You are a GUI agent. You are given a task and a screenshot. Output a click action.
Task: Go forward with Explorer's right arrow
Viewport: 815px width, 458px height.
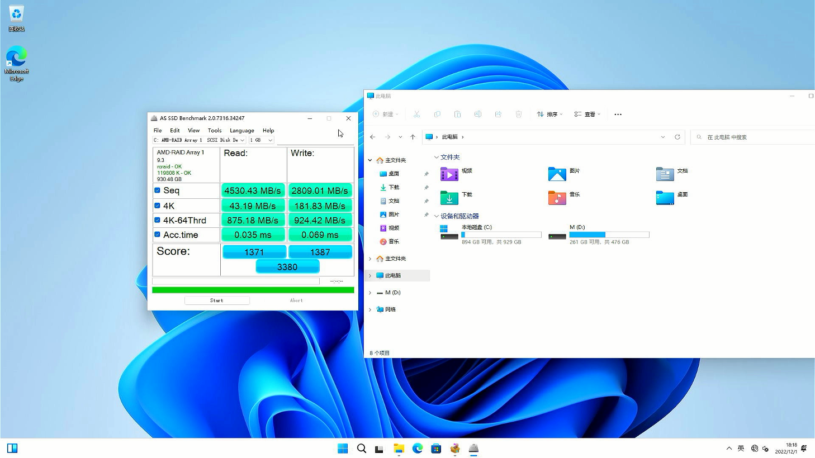click(387, 137)
